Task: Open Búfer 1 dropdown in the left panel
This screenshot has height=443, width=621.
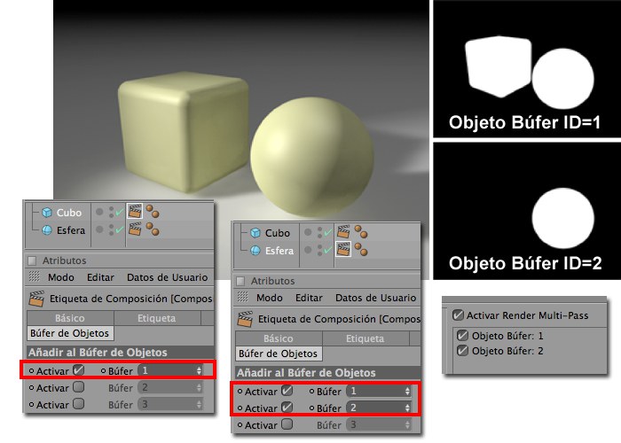Action: point(171,370)
